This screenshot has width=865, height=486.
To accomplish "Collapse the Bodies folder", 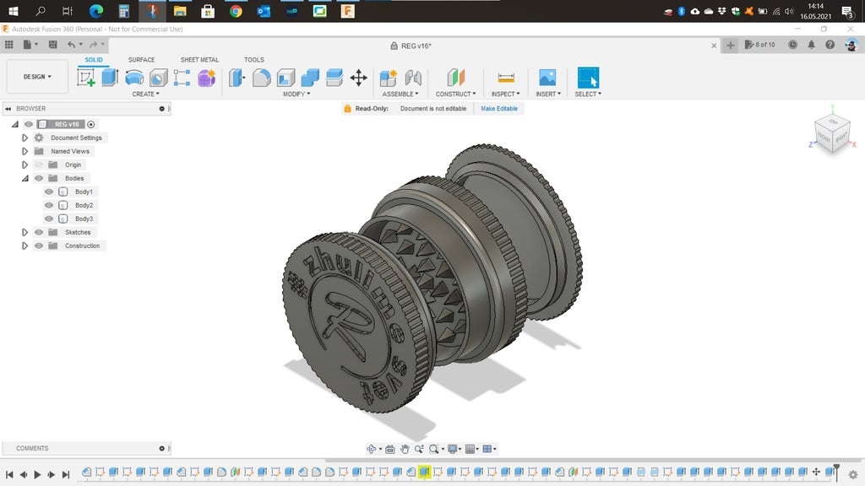I will click(x=25, y=179).
